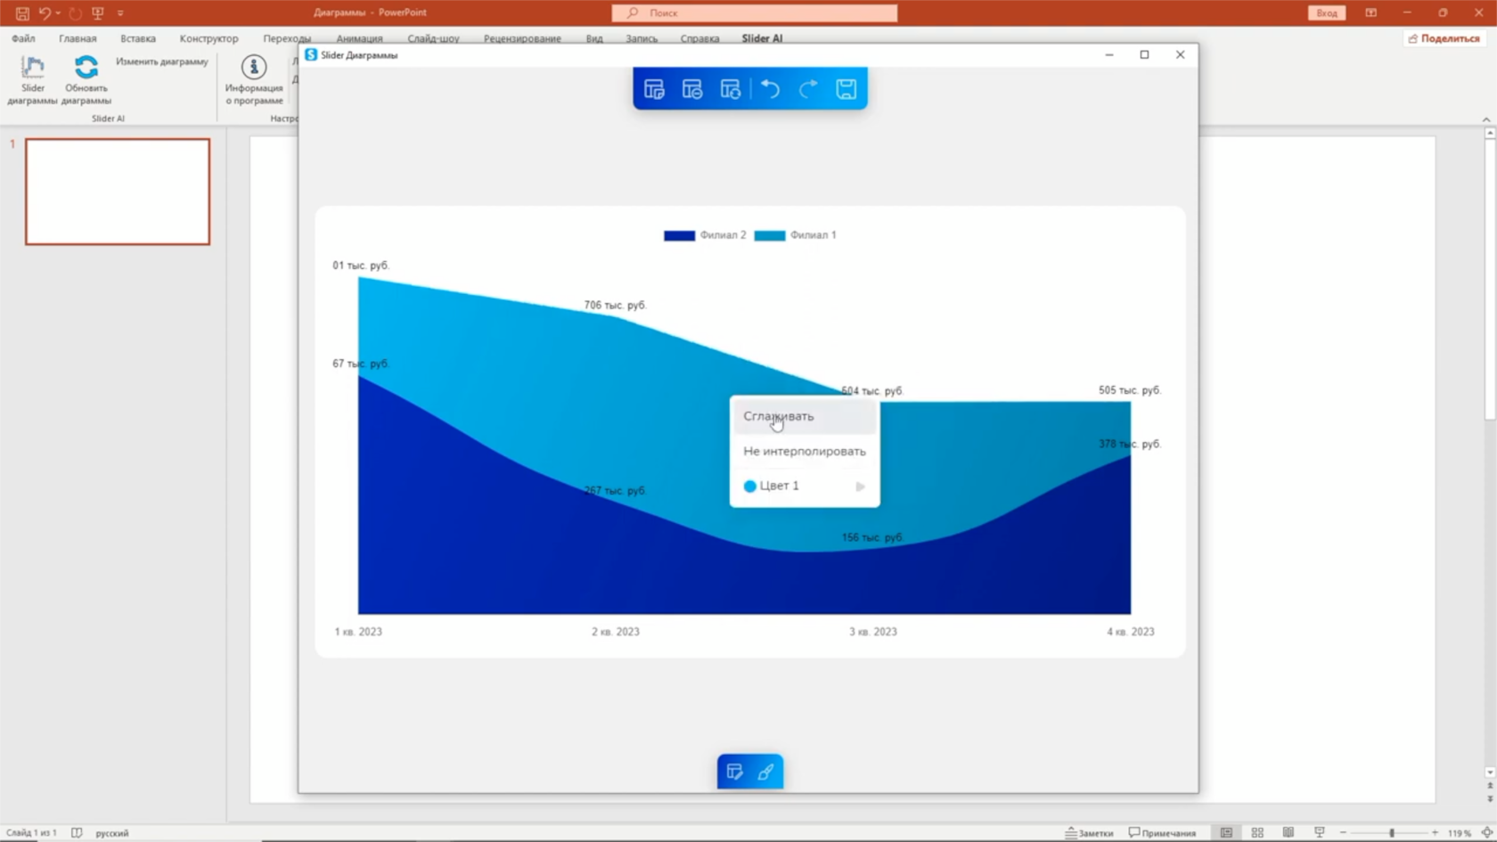Save the diagram with floppy disk icon
Viewport: 1497px width, 842px height.
tap(847, 89)
